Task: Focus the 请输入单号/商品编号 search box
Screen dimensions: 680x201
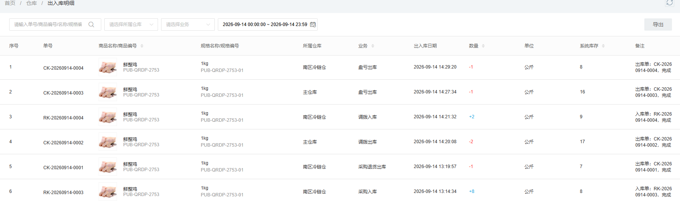Action: tap(55, 25)
